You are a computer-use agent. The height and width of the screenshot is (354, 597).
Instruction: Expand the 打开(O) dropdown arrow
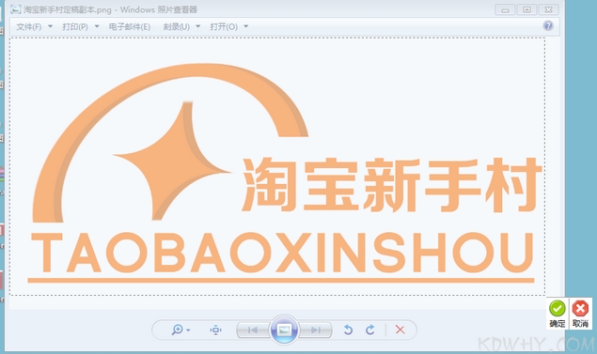pos(246,26)
